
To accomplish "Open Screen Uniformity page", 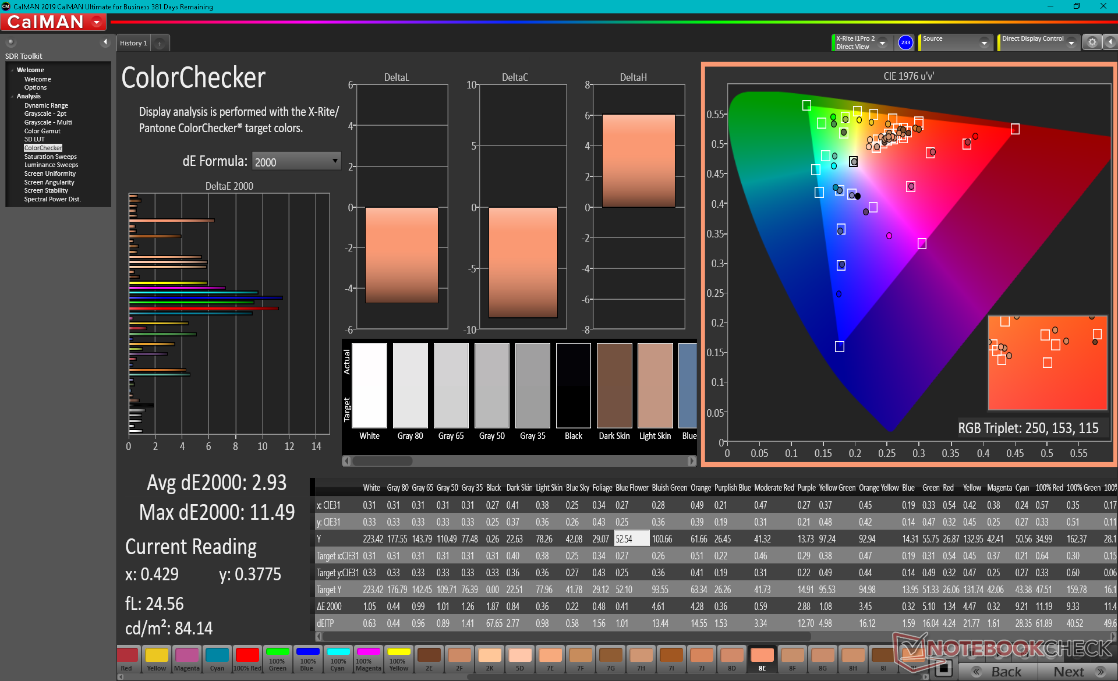I will coord(49,173).
